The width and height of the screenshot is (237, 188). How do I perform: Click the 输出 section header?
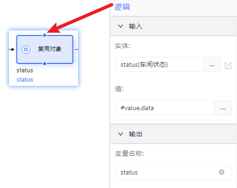point(173,134)
